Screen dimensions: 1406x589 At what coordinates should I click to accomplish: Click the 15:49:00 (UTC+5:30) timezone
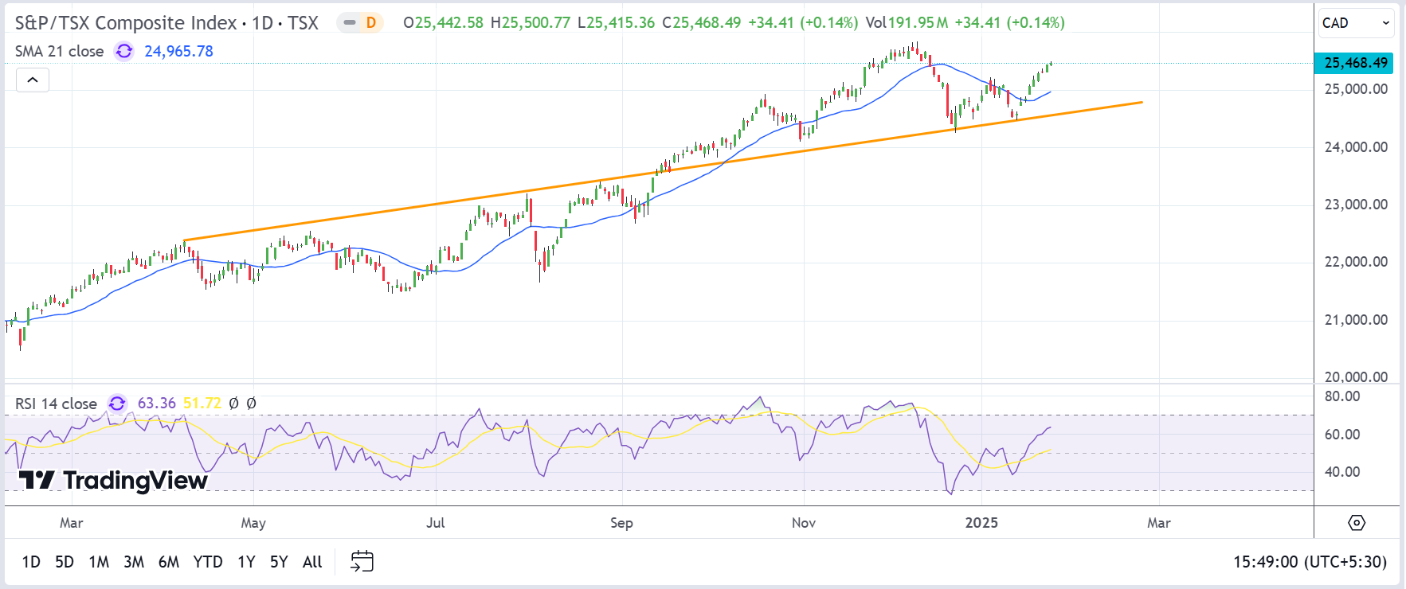point(1310,562)
